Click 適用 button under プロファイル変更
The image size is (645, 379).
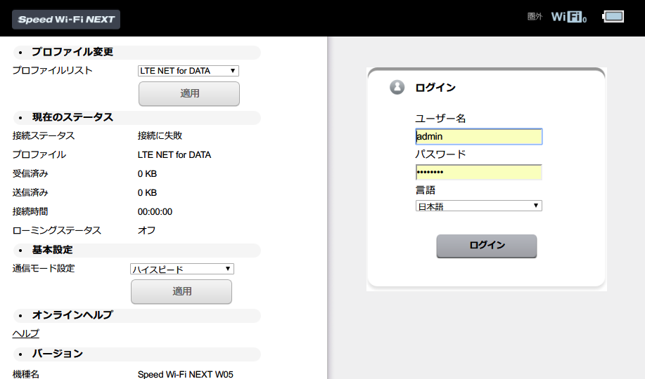point(189,93)
